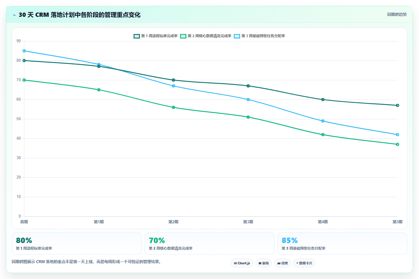
Task: Click the 10 y-axis tick label
Action: point(19,197)
